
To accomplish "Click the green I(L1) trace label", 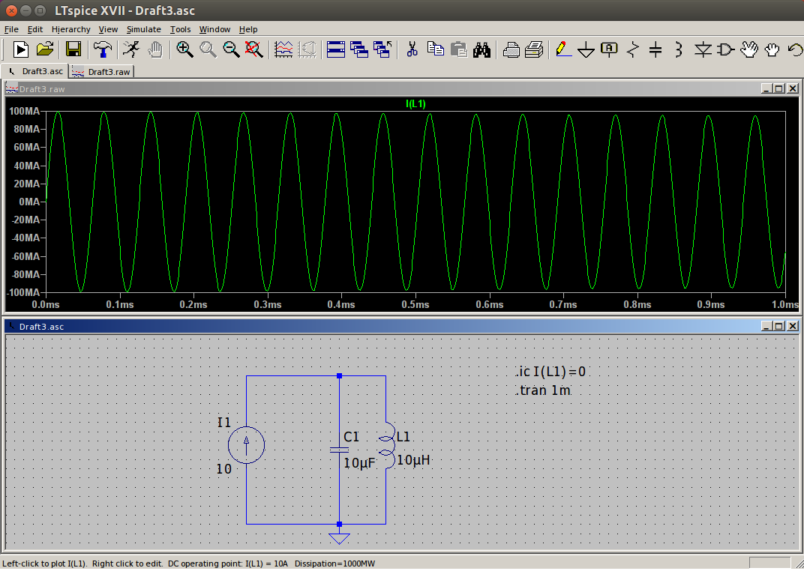I will [x=415, y=103].
